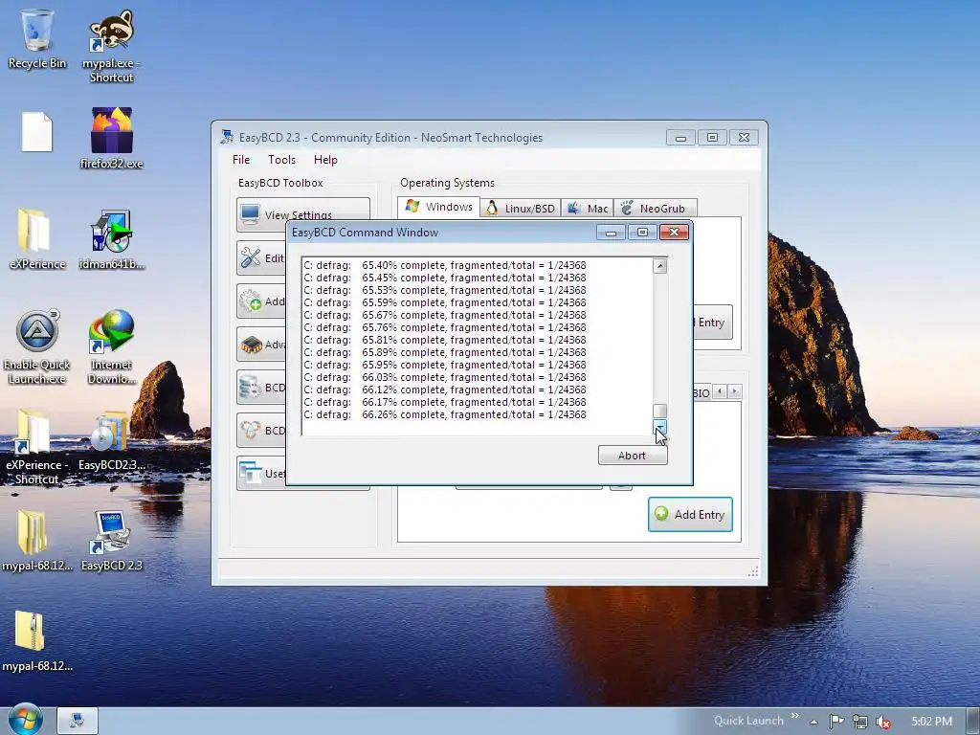Select the eXPerience folder icon

point(37,238)
